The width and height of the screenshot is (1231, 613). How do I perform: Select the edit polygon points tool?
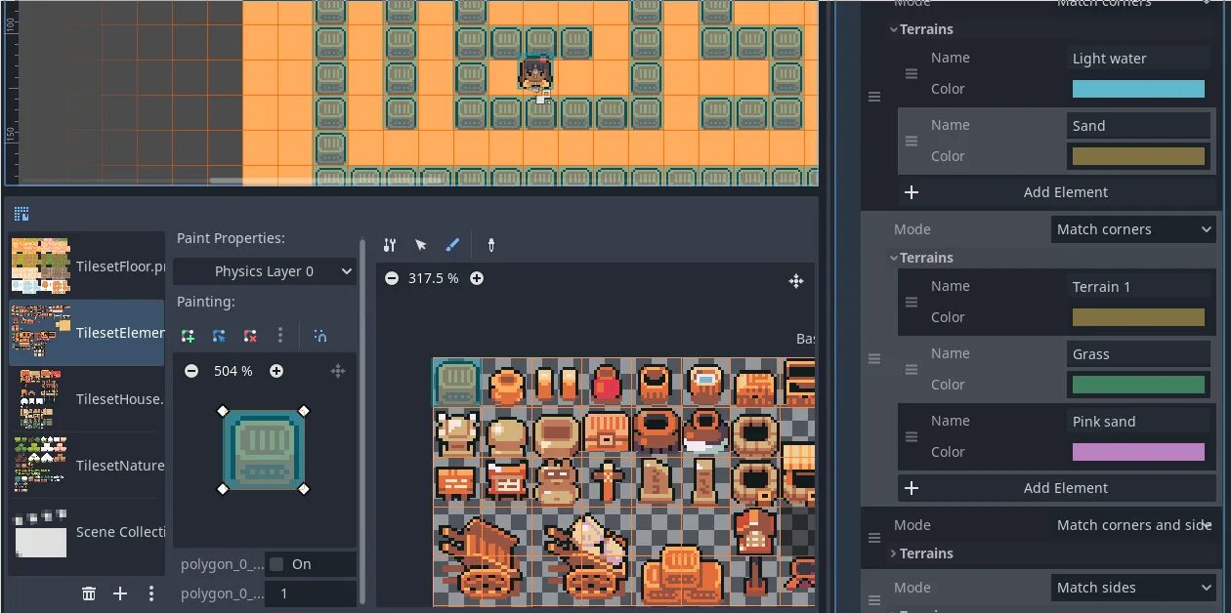pyautogui.click(x=219, y=335)
